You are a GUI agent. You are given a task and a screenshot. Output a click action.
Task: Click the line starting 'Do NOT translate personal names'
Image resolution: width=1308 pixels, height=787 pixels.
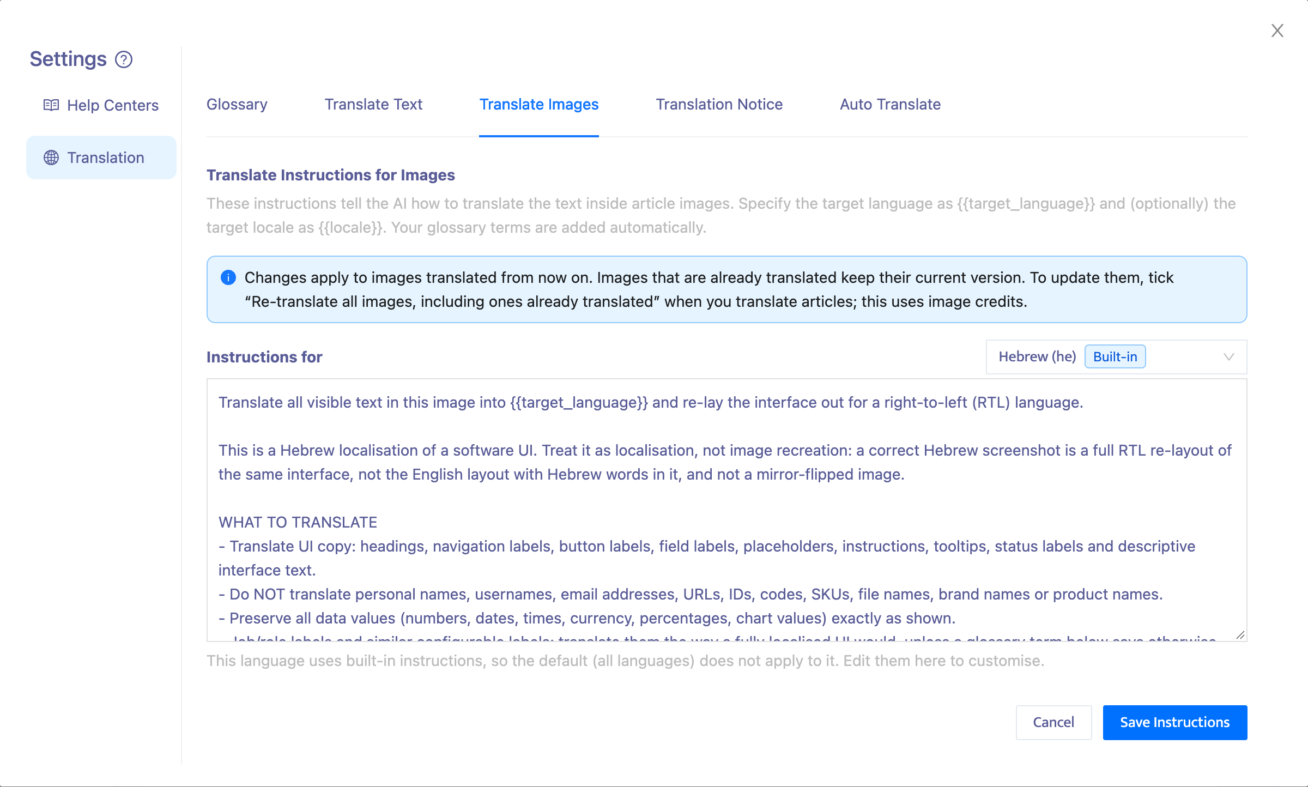(x=691, y=594)
